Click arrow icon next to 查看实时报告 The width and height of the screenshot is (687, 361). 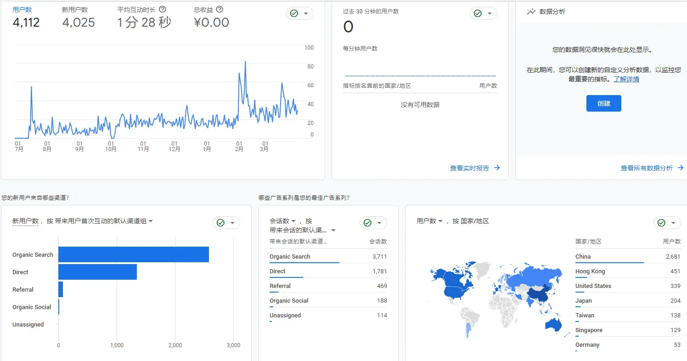pos(497,168)
